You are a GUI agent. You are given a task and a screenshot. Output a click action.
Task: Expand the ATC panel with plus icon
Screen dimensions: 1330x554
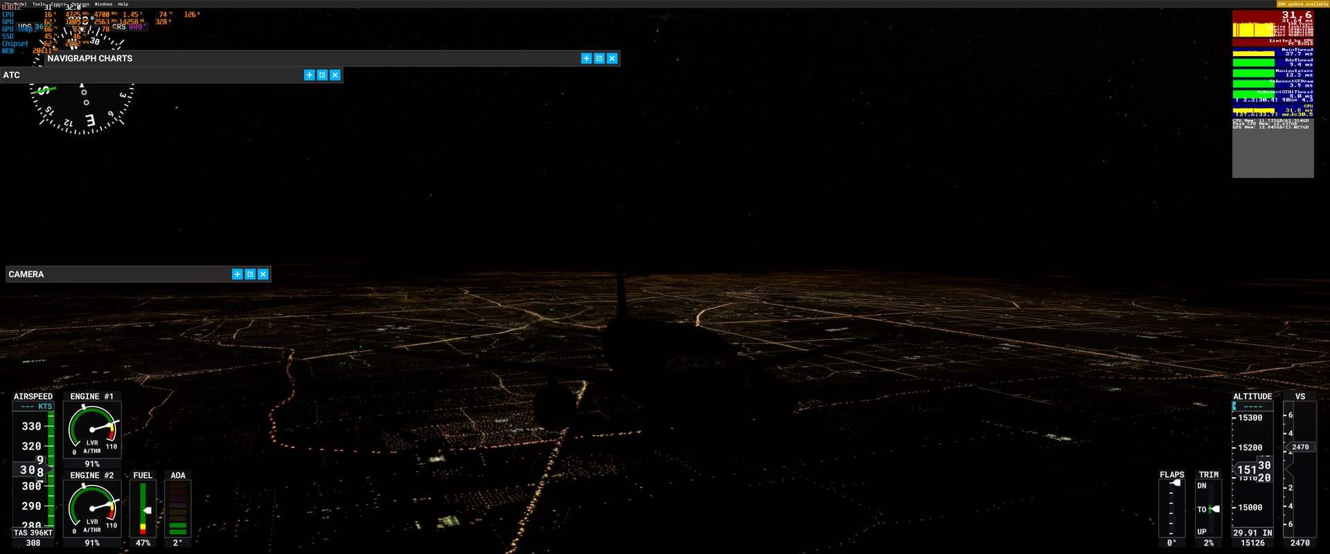pyautogui.click(x=309, y=75)
